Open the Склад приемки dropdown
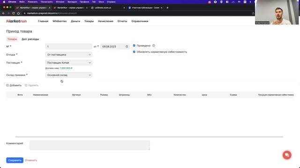Screen dimensions: 300x168 69,75
